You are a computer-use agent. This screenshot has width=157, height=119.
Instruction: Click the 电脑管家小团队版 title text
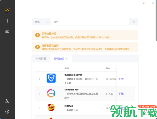pyautogui.click(x=73, y=75)
